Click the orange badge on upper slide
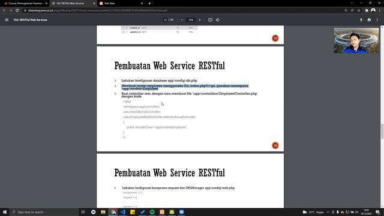384x216 pixels. 275,38
